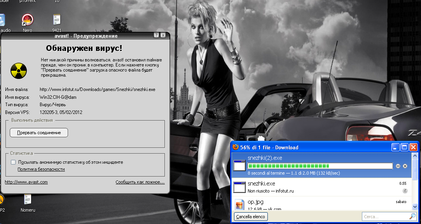Viewport: 421px width, 224px height.
Task: Click the avast! dialog help question mark
Action: 156,35
